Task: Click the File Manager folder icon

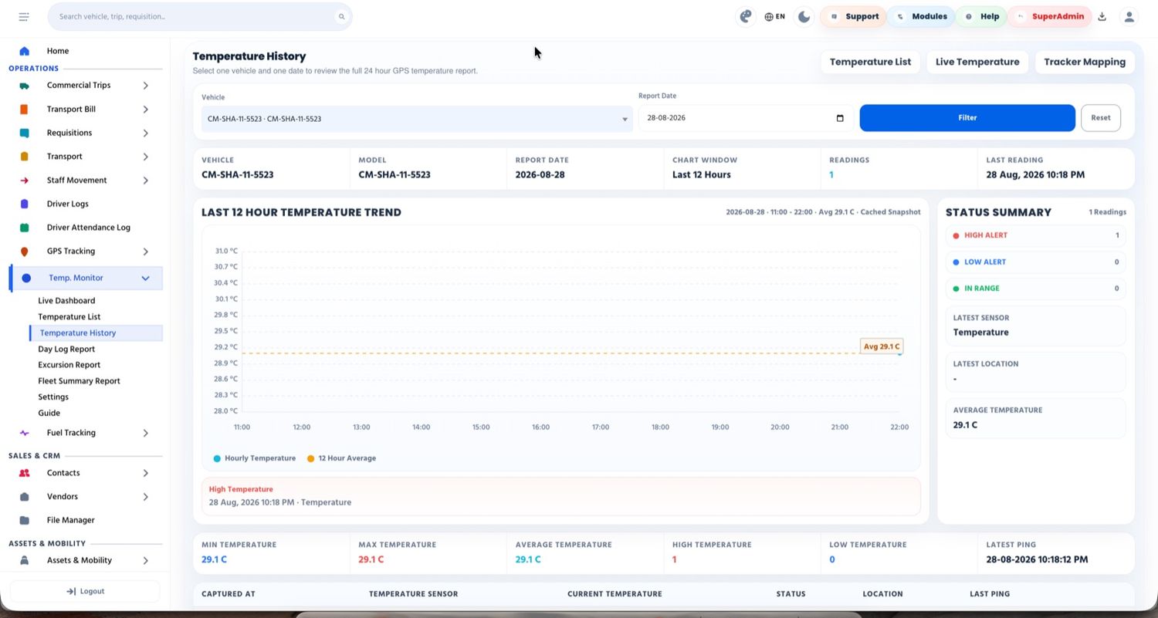Action: click(24, 520)
